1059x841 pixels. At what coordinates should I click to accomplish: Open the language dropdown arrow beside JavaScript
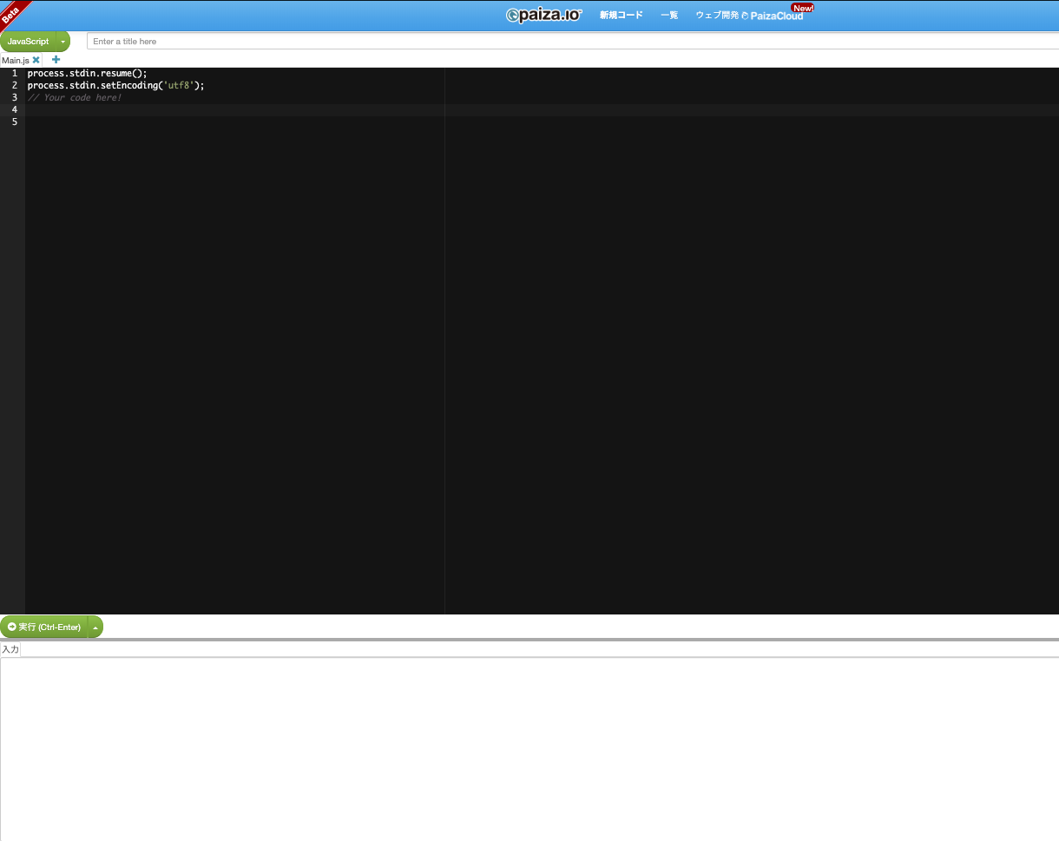[x=63, y=41]
